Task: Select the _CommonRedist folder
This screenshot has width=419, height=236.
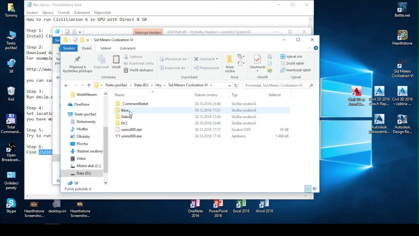Action: (x=135, y=104)
